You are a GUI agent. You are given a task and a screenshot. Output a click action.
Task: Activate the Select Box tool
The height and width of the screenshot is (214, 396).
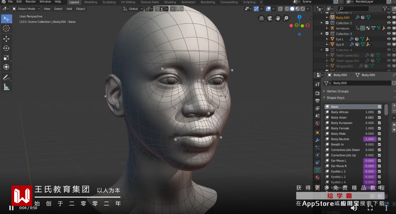(6, 19)
